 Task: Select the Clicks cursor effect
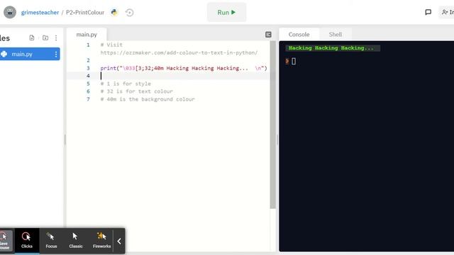(27, 241)
